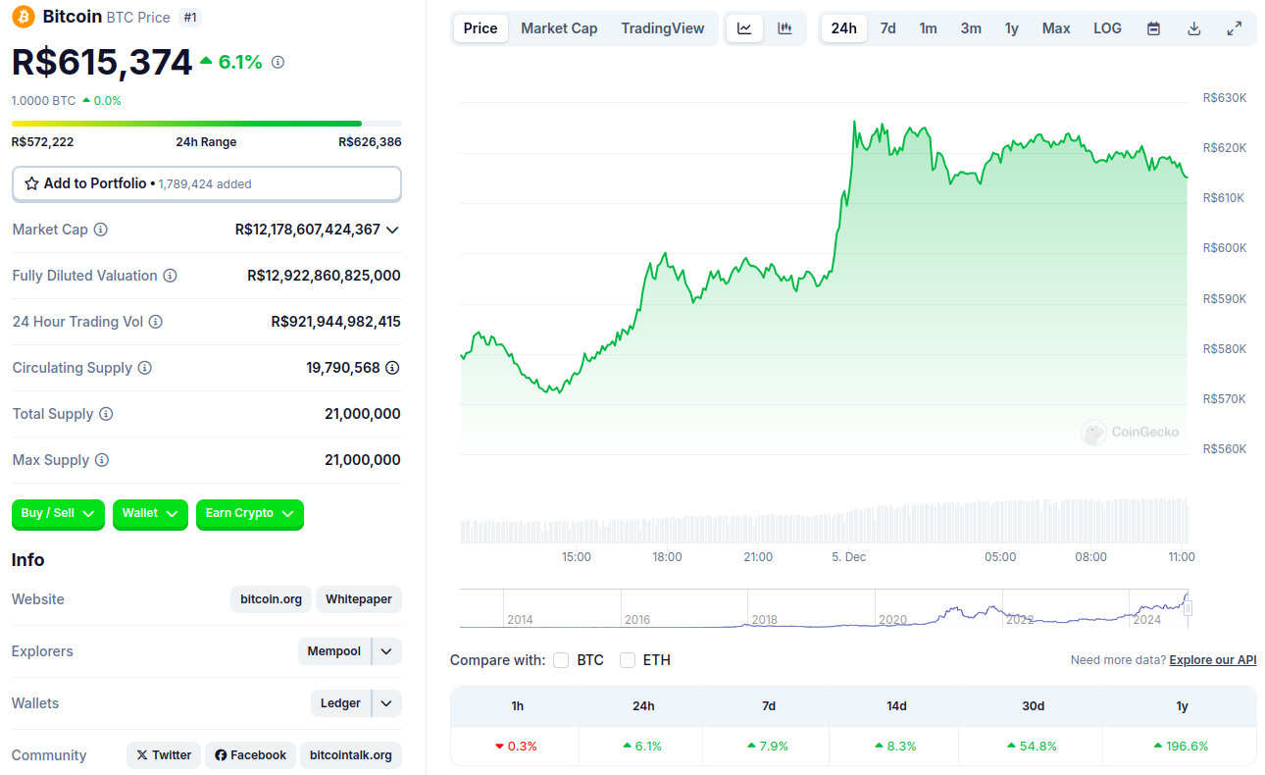1265x775 pixels.
Task: Select the 7d time range
Action: click(x=887, y=28)
